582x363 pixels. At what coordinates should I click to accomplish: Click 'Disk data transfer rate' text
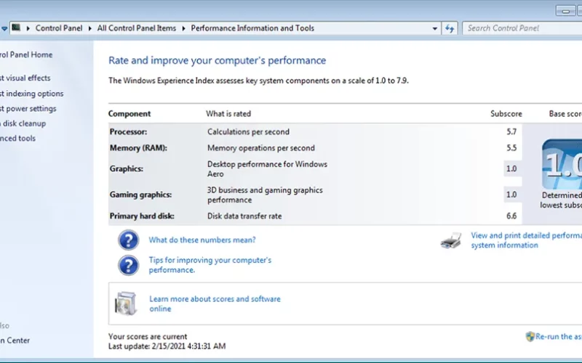(244, 216)
